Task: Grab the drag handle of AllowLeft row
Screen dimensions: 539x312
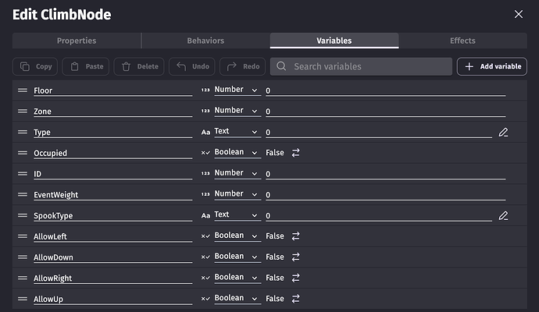Action: 23,236
